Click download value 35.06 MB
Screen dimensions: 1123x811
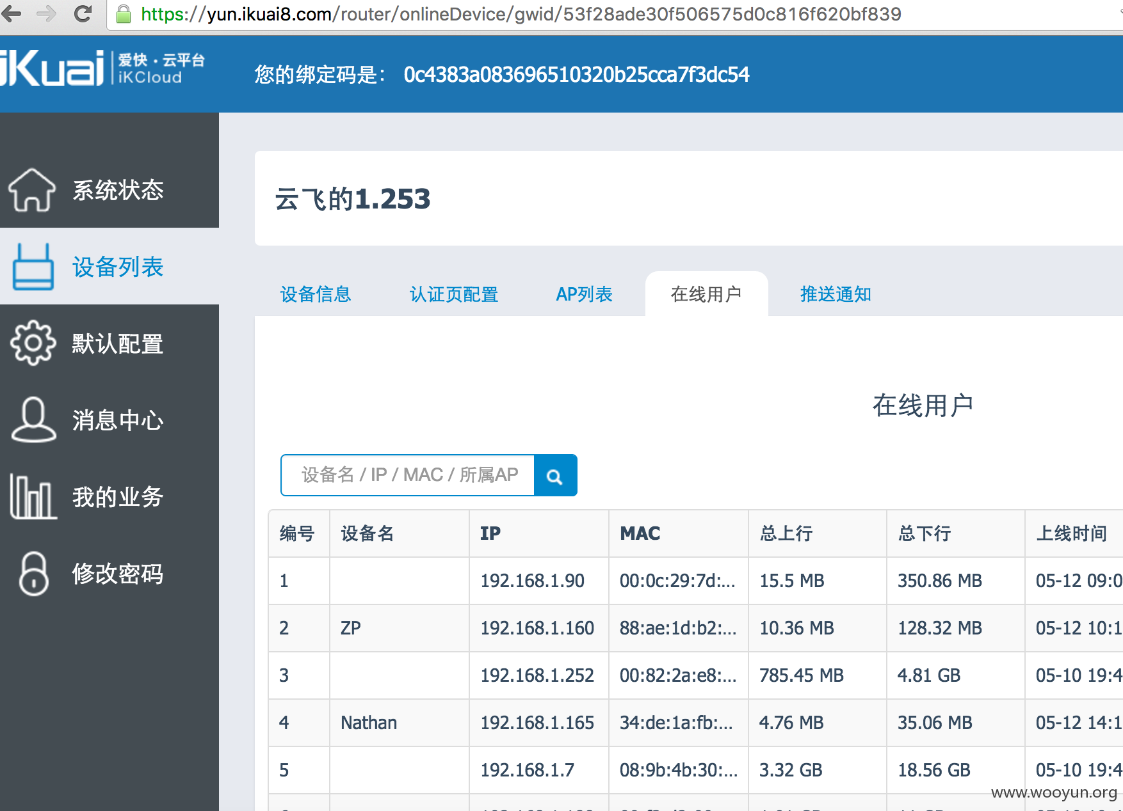coord(935,723)
